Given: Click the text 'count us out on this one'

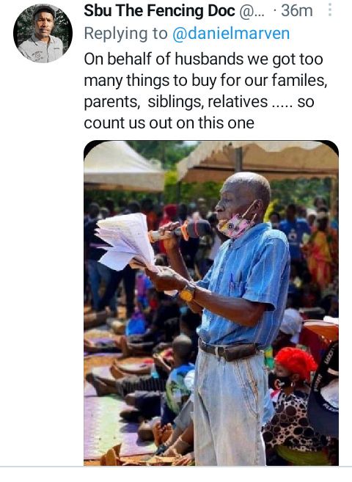Looking at the screenshot, I should point(169,123).
